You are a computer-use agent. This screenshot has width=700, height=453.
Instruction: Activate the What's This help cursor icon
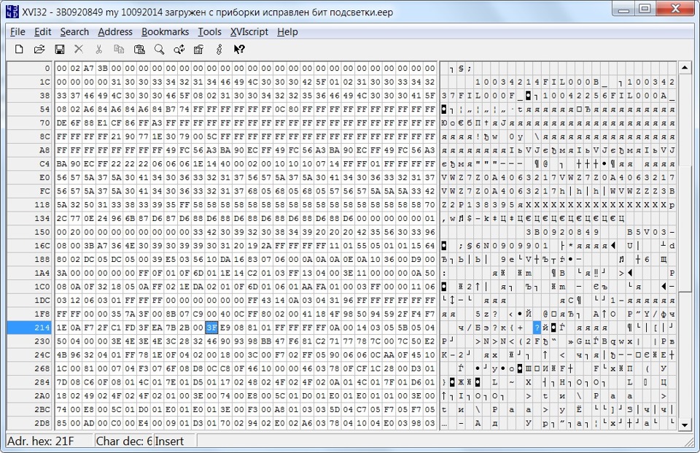239,49
